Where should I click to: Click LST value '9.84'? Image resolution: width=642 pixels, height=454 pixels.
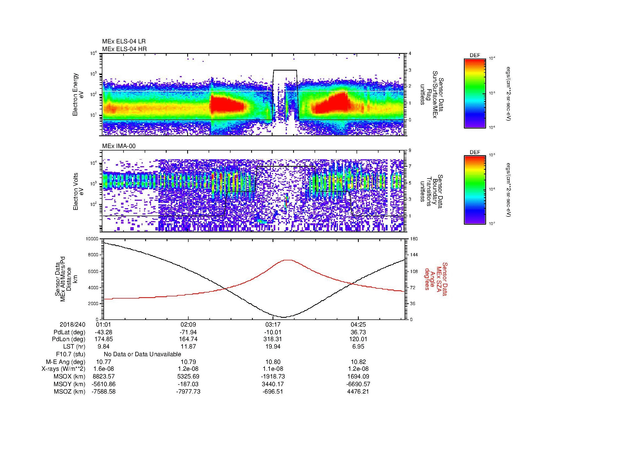pos(104,347)
